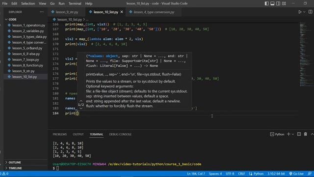
Task: Show previous signature in tooltip
Action: 81,101
